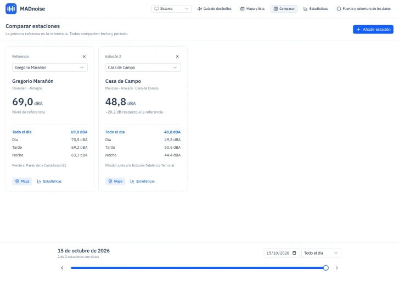Click Mirador junto a la Estación Teleférico text
This screenshot has width=399, height=281.
click(140, 165)
